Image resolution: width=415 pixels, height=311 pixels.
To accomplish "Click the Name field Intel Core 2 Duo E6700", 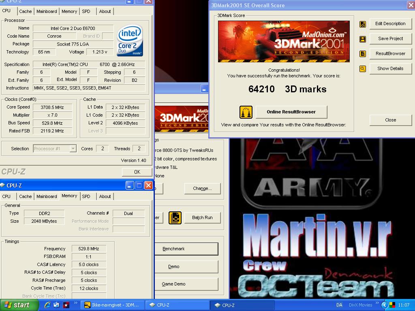I will [x=73, y=28].
